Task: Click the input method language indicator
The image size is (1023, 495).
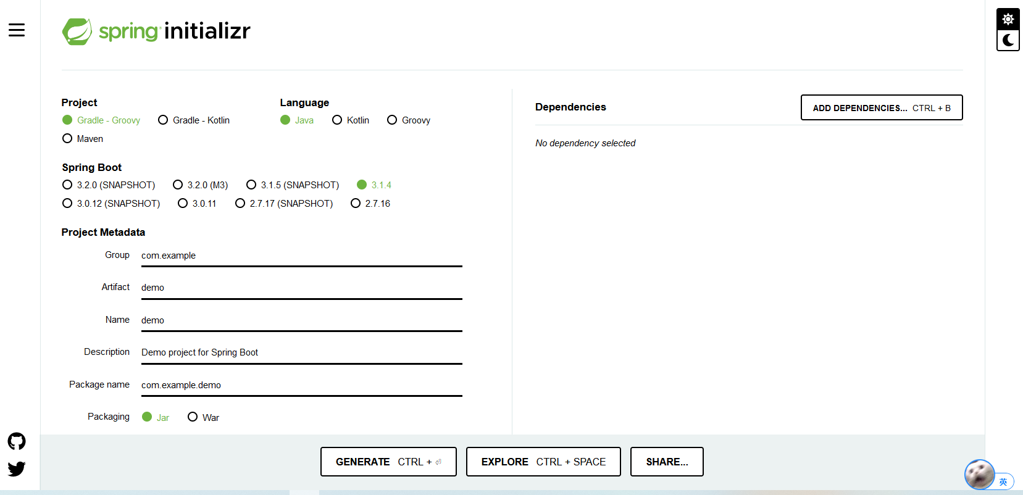Action: click(x=1003, y=481)
